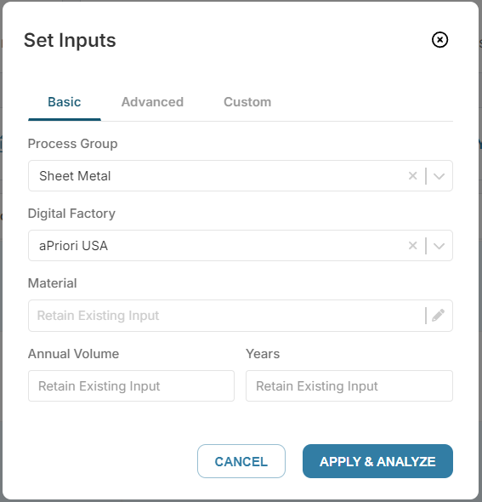482x502 pixels.
Task: Focus the Annual Volume input field
Action: (x=131, y=385)
